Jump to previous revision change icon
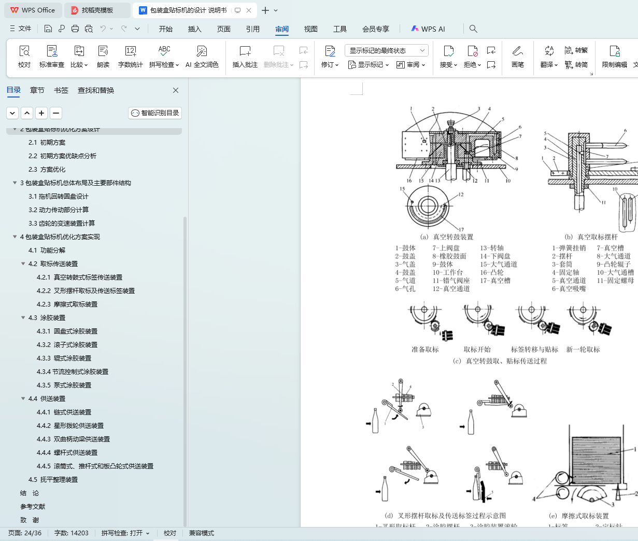 [491, 50]
